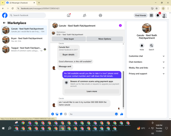Open the taskbar clock and date
This screenshot has width=171, height=136.
pyautogui.click(x=159, y=128)
